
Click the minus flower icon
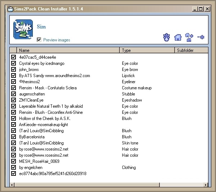coord(201,37)
